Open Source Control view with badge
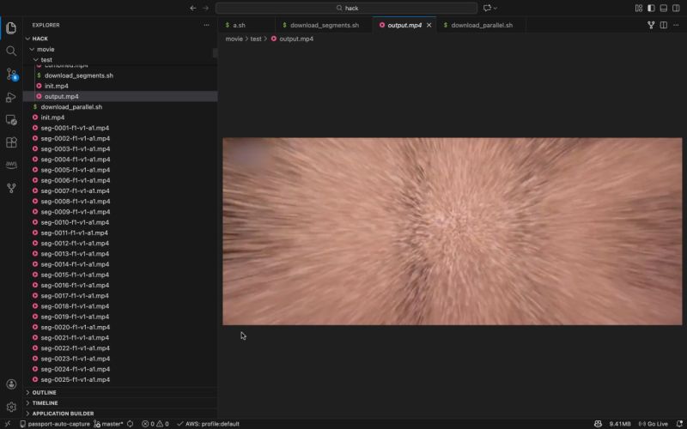 [x=12, y=74]
